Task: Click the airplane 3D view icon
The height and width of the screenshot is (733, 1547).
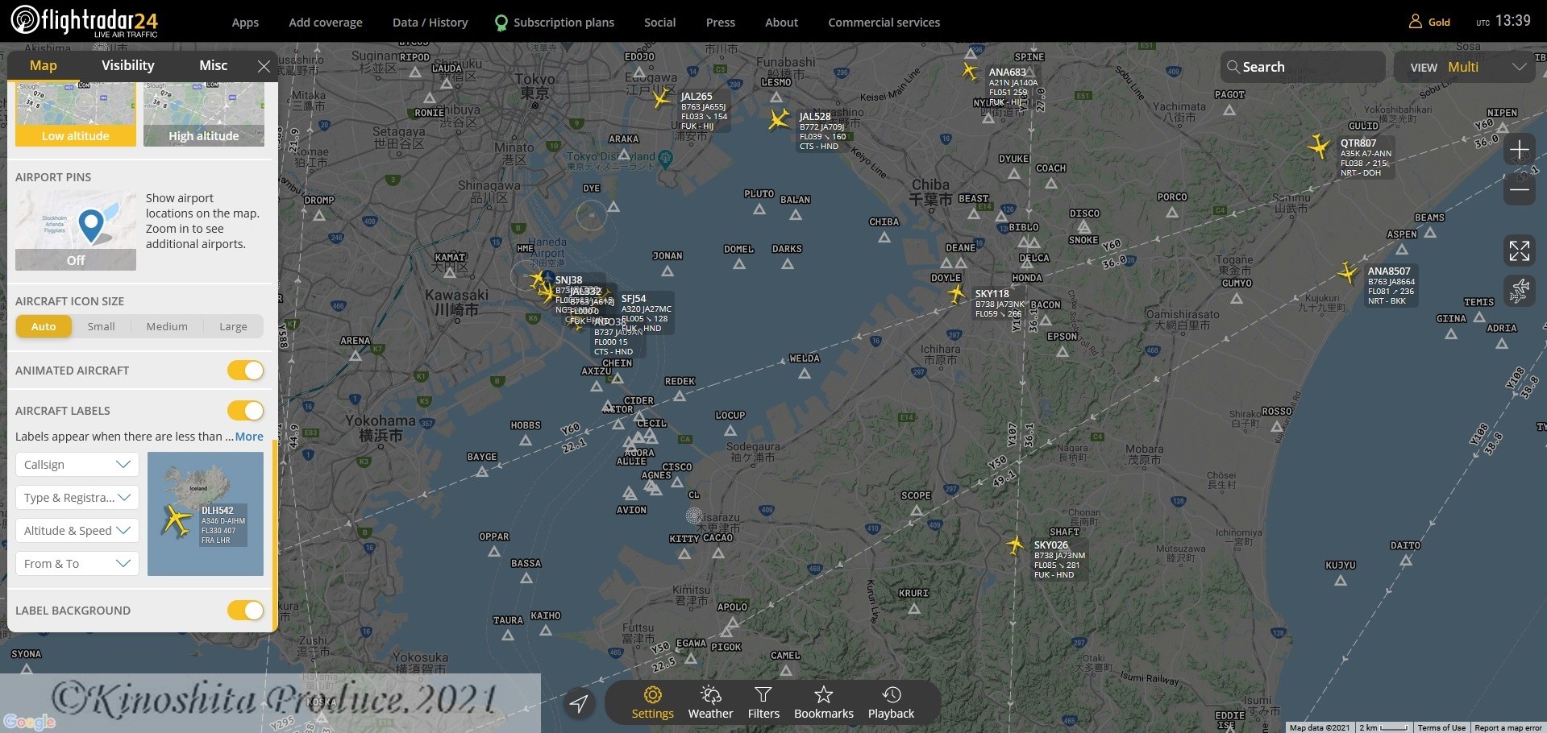Action: point(1520,291)
